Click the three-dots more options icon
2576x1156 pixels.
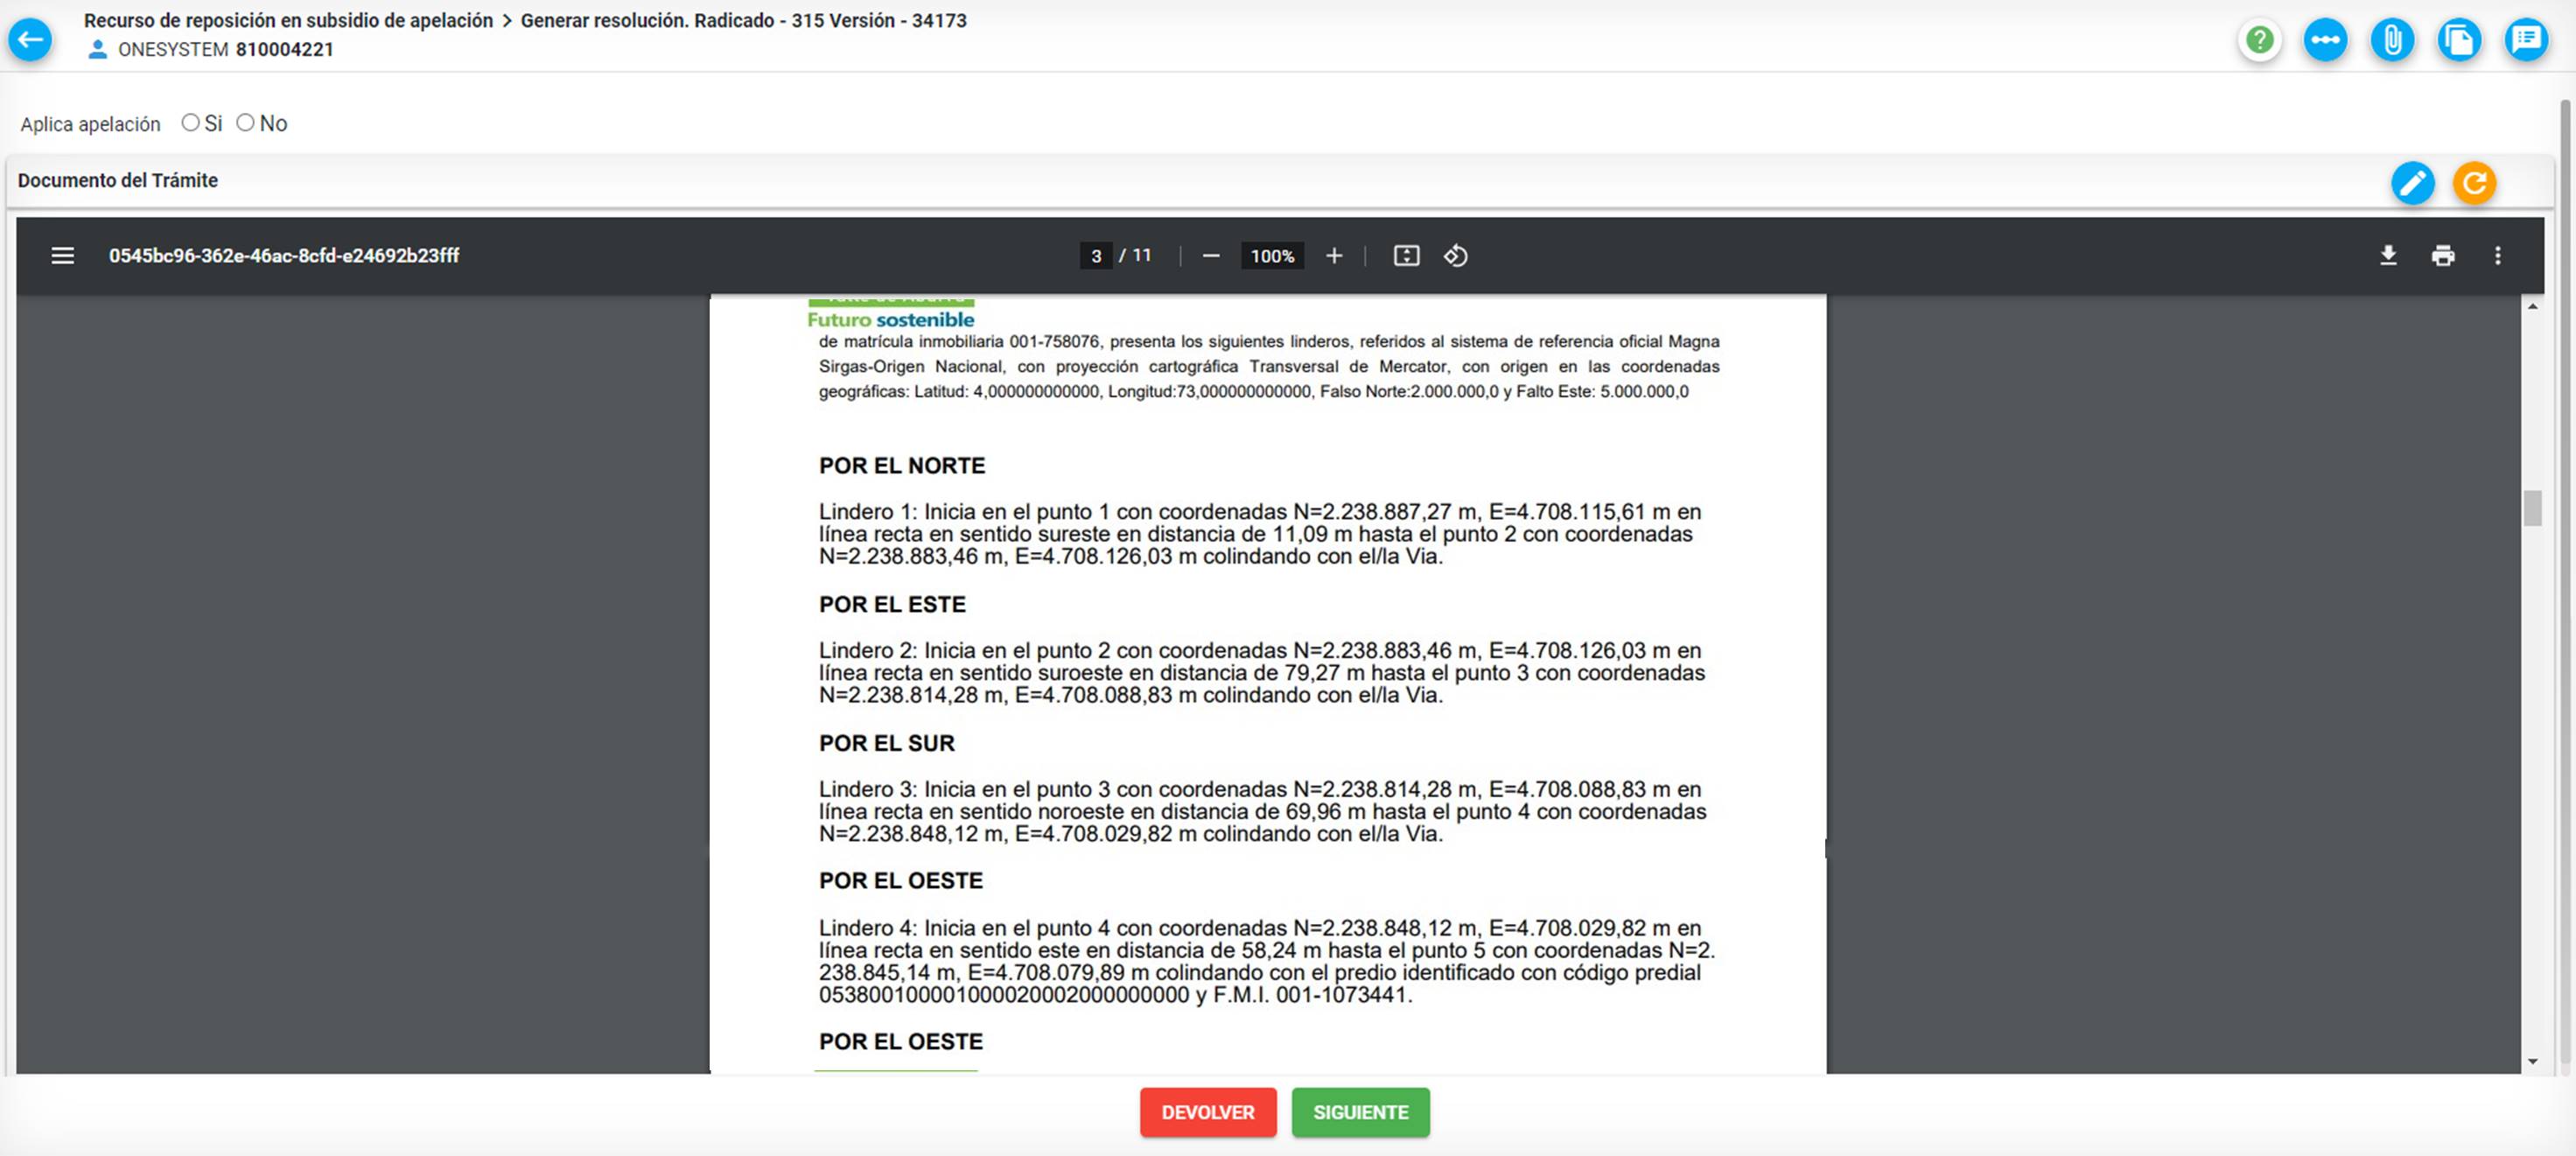click(x=2325, y=40)
